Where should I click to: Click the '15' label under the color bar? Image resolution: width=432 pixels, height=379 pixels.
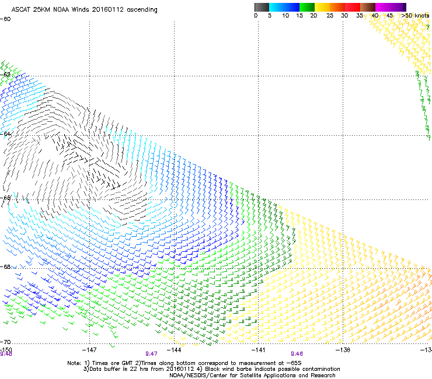click(299, 16)
